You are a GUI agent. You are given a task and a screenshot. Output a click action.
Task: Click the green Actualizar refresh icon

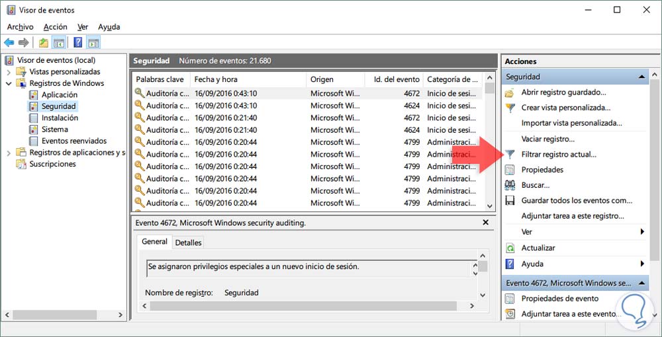pos(510,248)
